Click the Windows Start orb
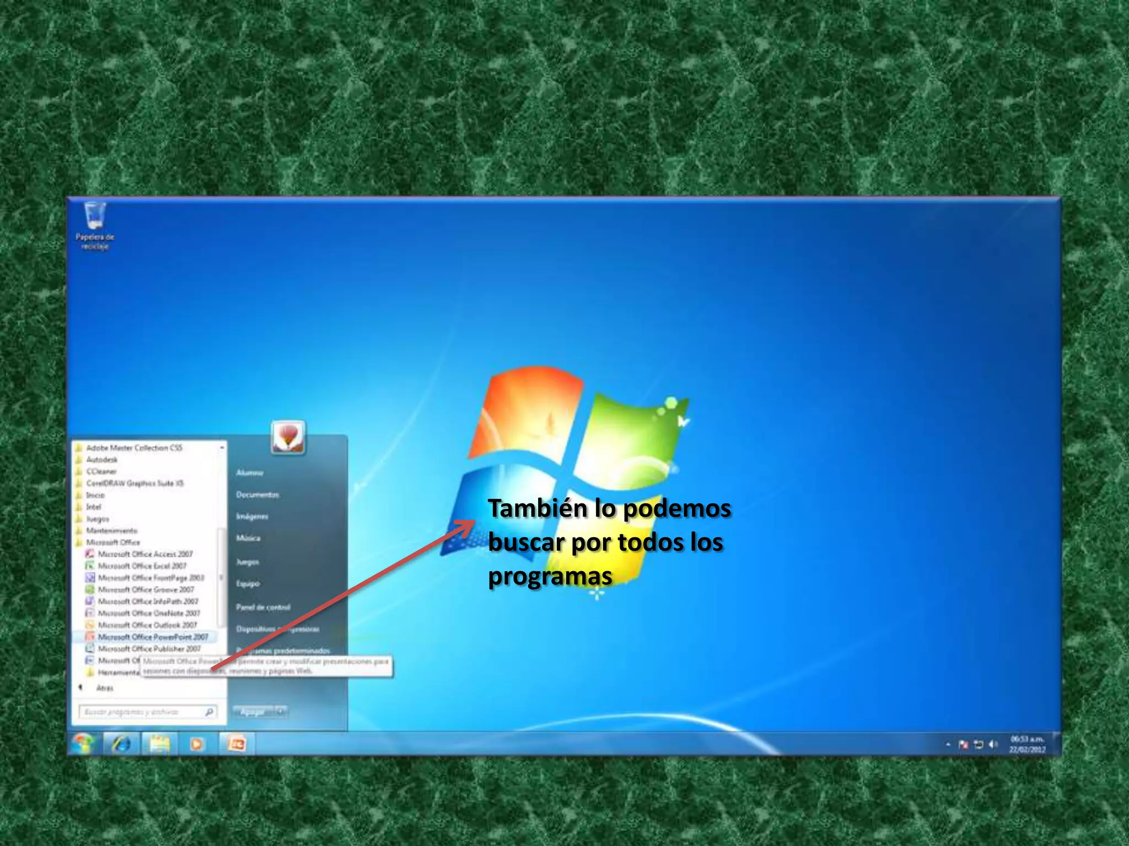The image size is (1129, 846). pos(83,744)
